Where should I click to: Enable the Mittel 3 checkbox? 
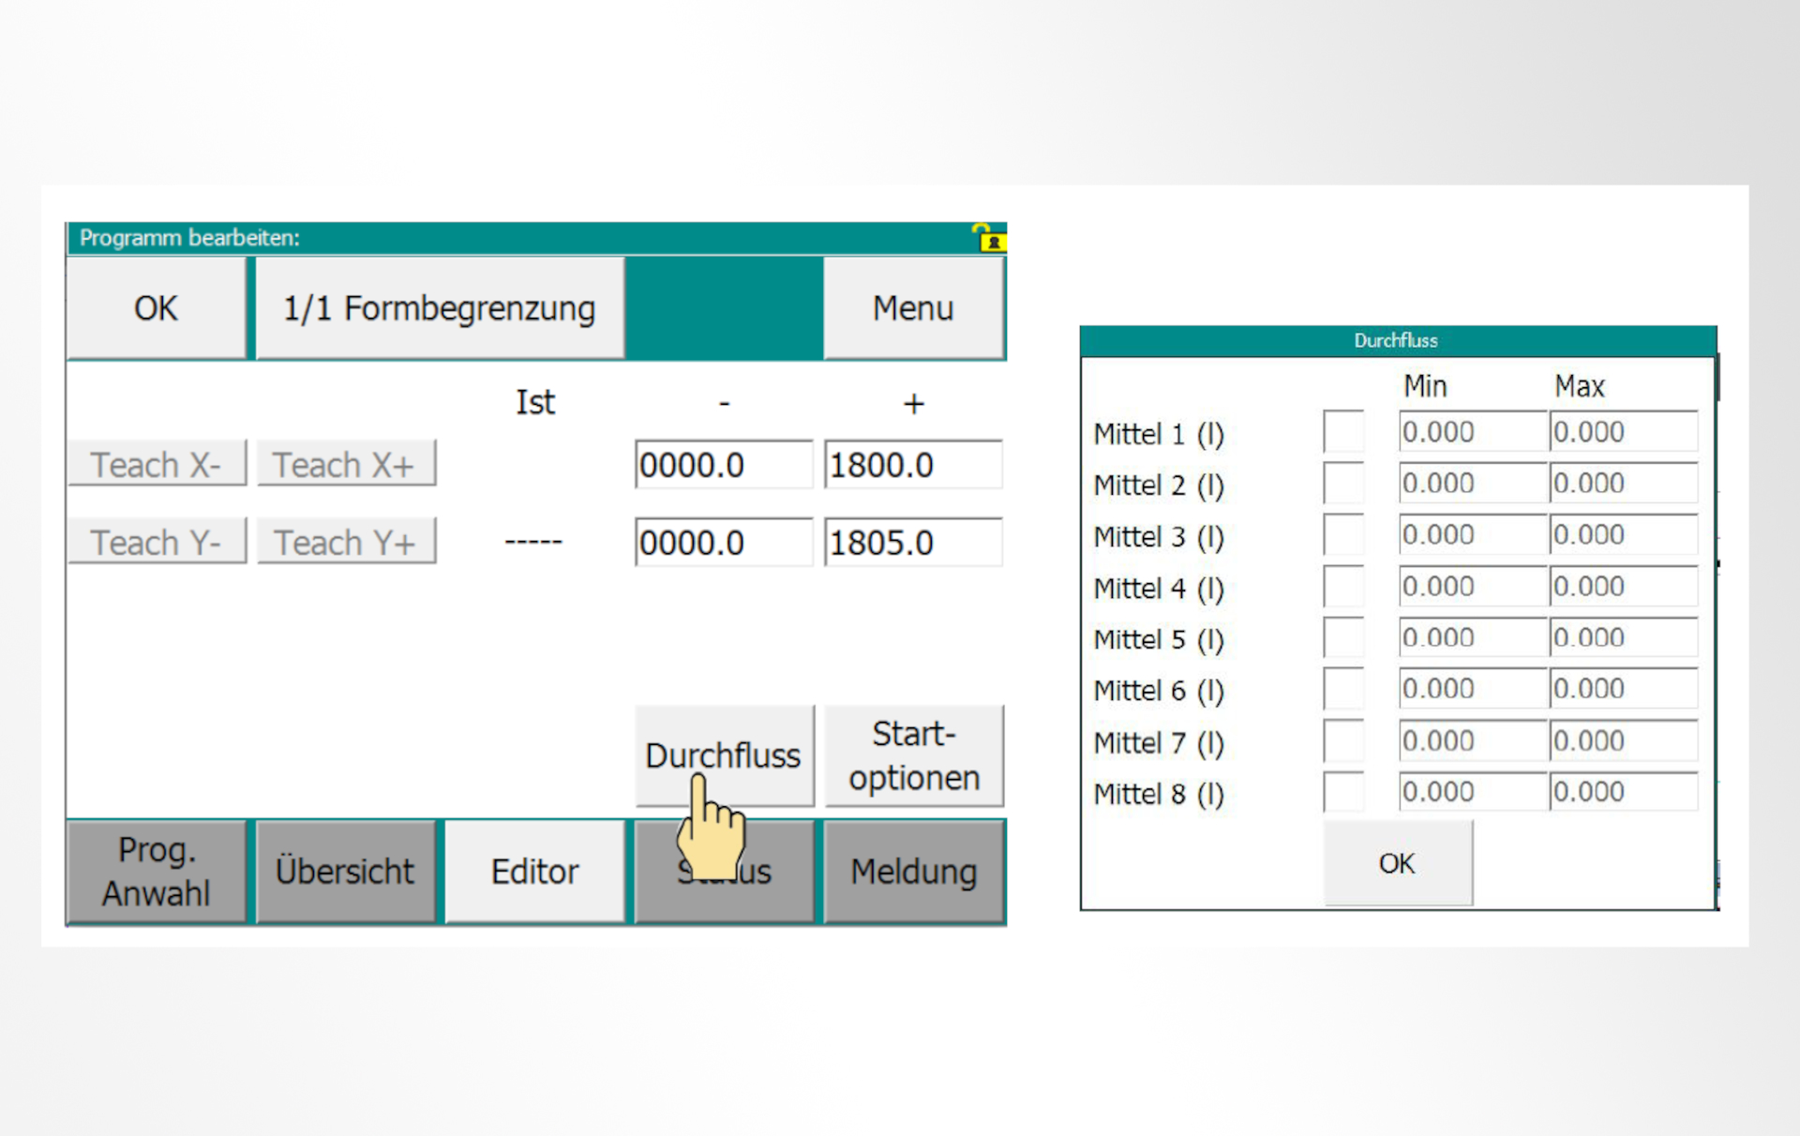1343,535
